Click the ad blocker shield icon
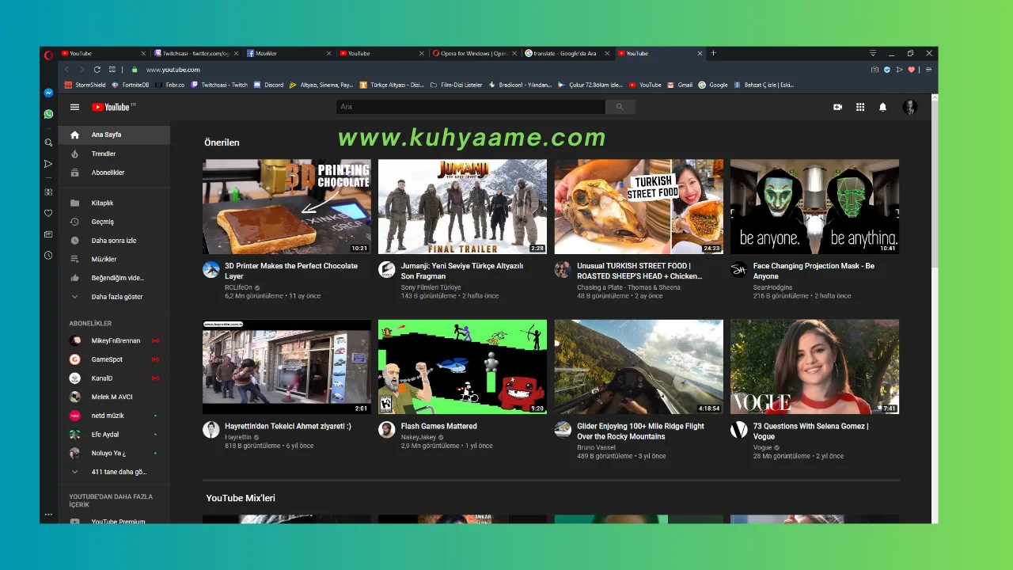 click(x=886, y=70)
